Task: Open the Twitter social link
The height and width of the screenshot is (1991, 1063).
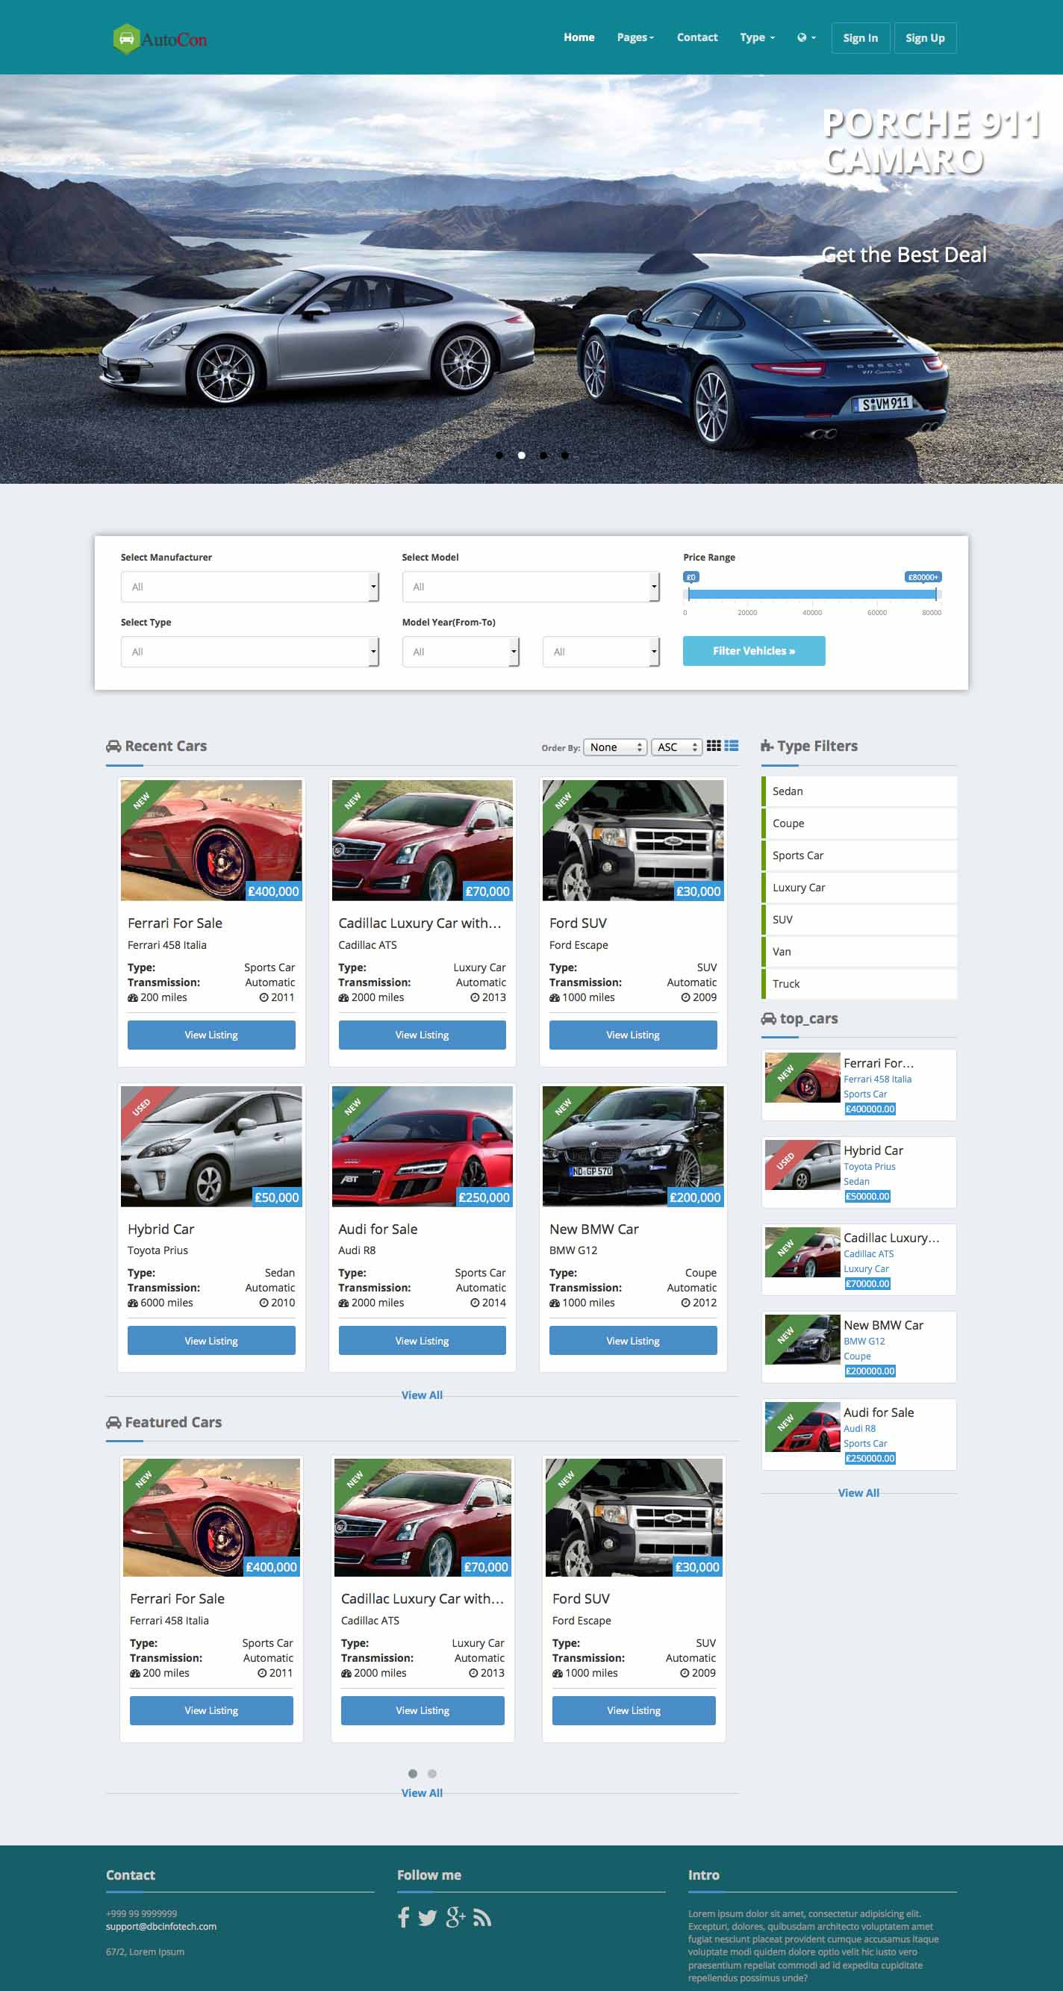Action: pos(428,1918)
